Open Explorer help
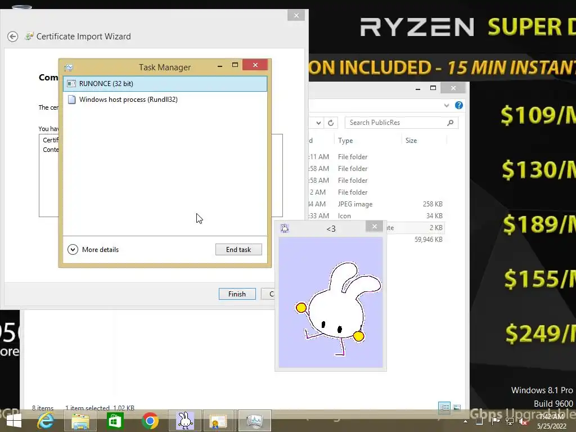 (459, 105)
